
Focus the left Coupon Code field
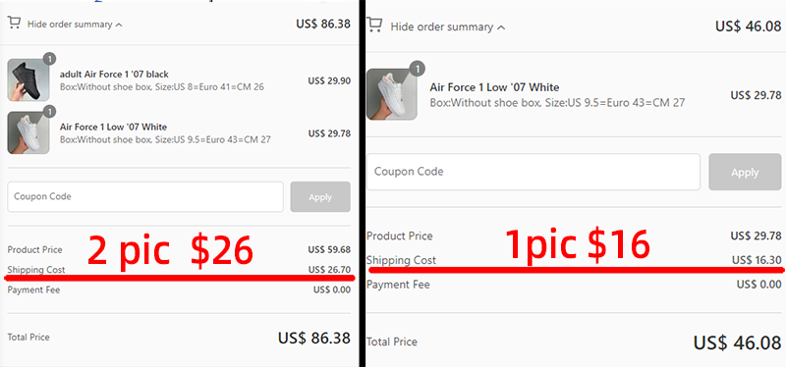[145, 197]
